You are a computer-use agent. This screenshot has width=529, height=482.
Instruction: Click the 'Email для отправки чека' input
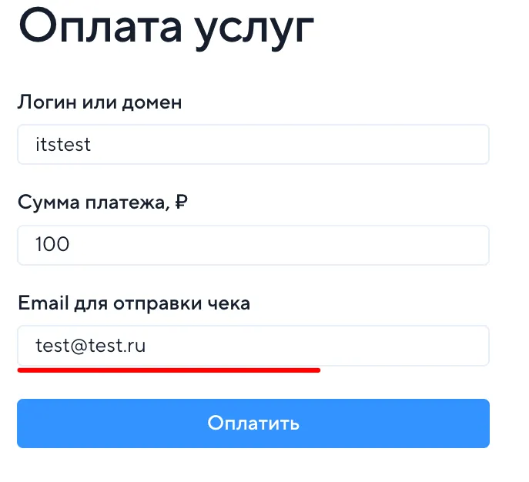[253, 346]
